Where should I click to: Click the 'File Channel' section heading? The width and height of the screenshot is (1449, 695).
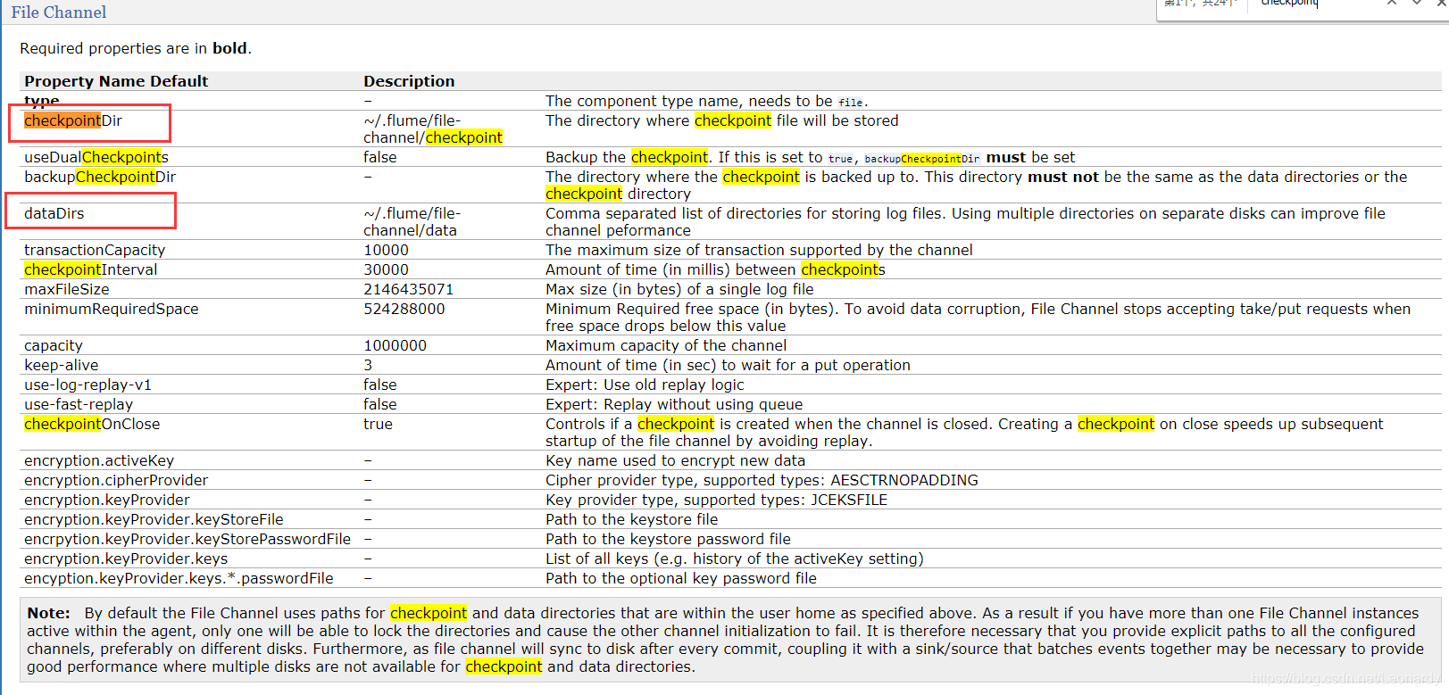click(x=59, y=12)
